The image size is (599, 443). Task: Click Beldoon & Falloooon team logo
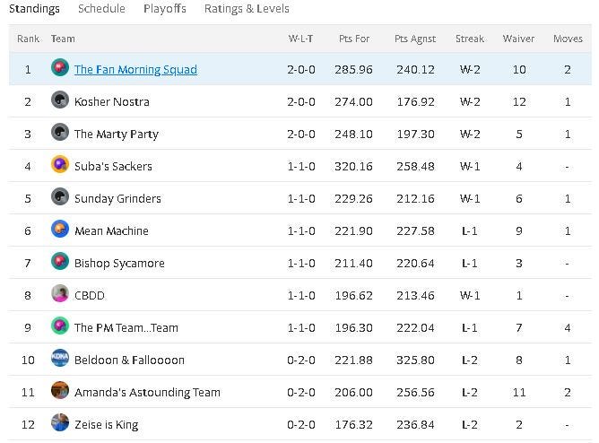(x=60, y=360)
